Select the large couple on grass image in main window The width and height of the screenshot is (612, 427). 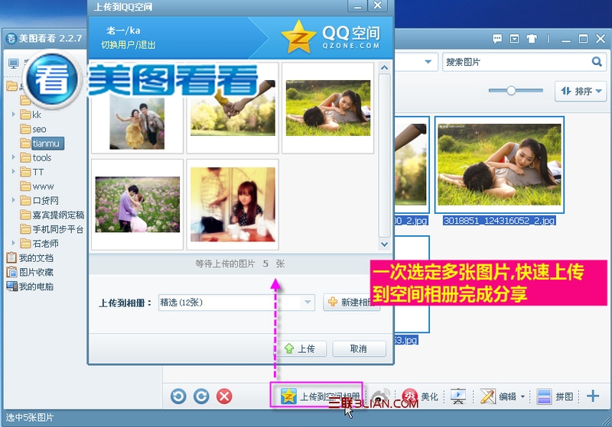(x=500, y=165)
